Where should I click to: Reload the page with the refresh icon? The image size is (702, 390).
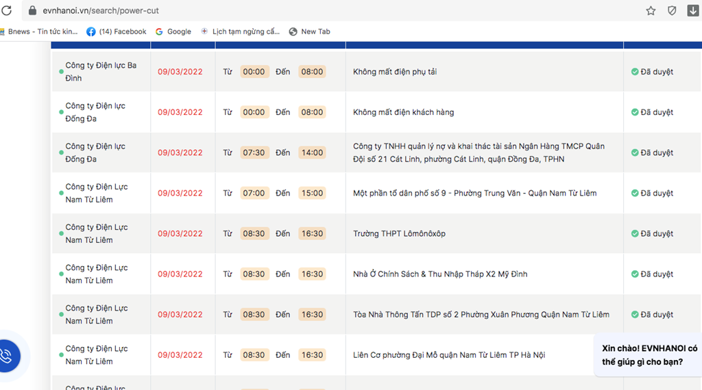[7, 10]
